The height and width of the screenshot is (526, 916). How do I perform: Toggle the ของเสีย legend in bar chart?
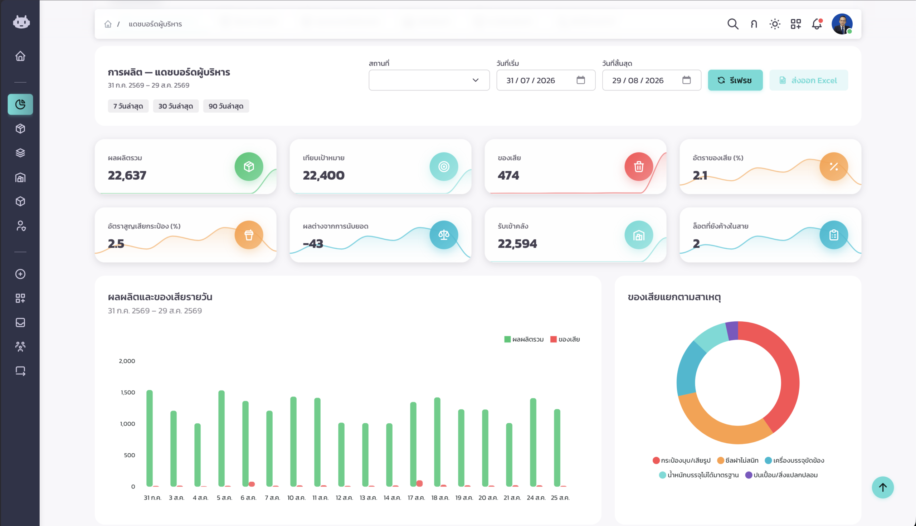tap(565, 339)
